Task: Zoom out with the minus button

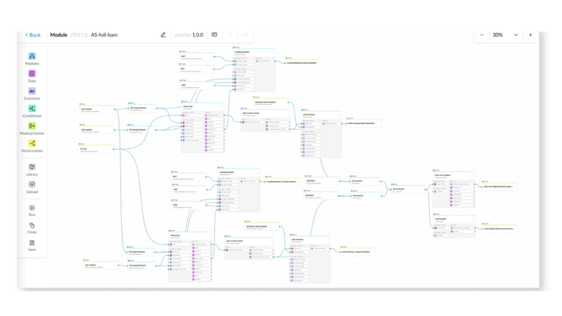Action: (482, 35)
